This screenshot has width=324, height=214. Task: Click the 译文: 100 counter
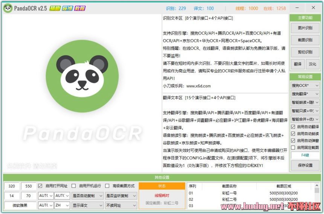click(203, 8)
